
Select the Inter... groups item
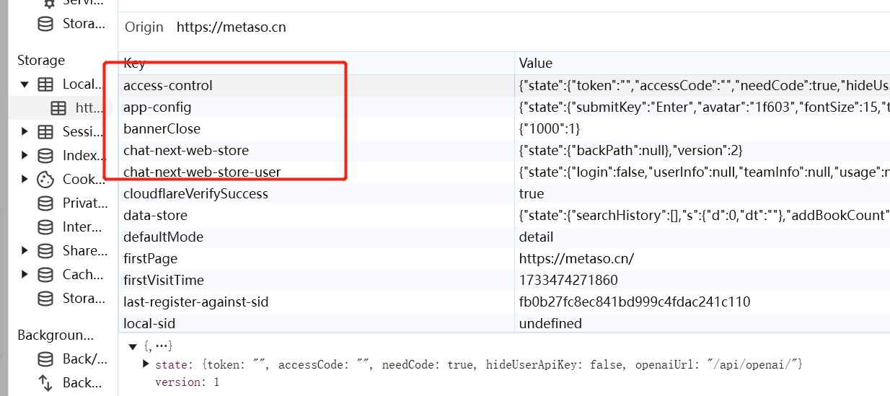pos(82,227)
